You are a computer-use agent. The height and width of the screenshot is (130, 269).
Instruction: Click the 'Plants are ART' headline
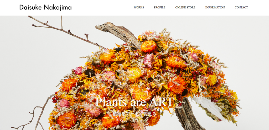pyautogui.click(x=134, y=102)
